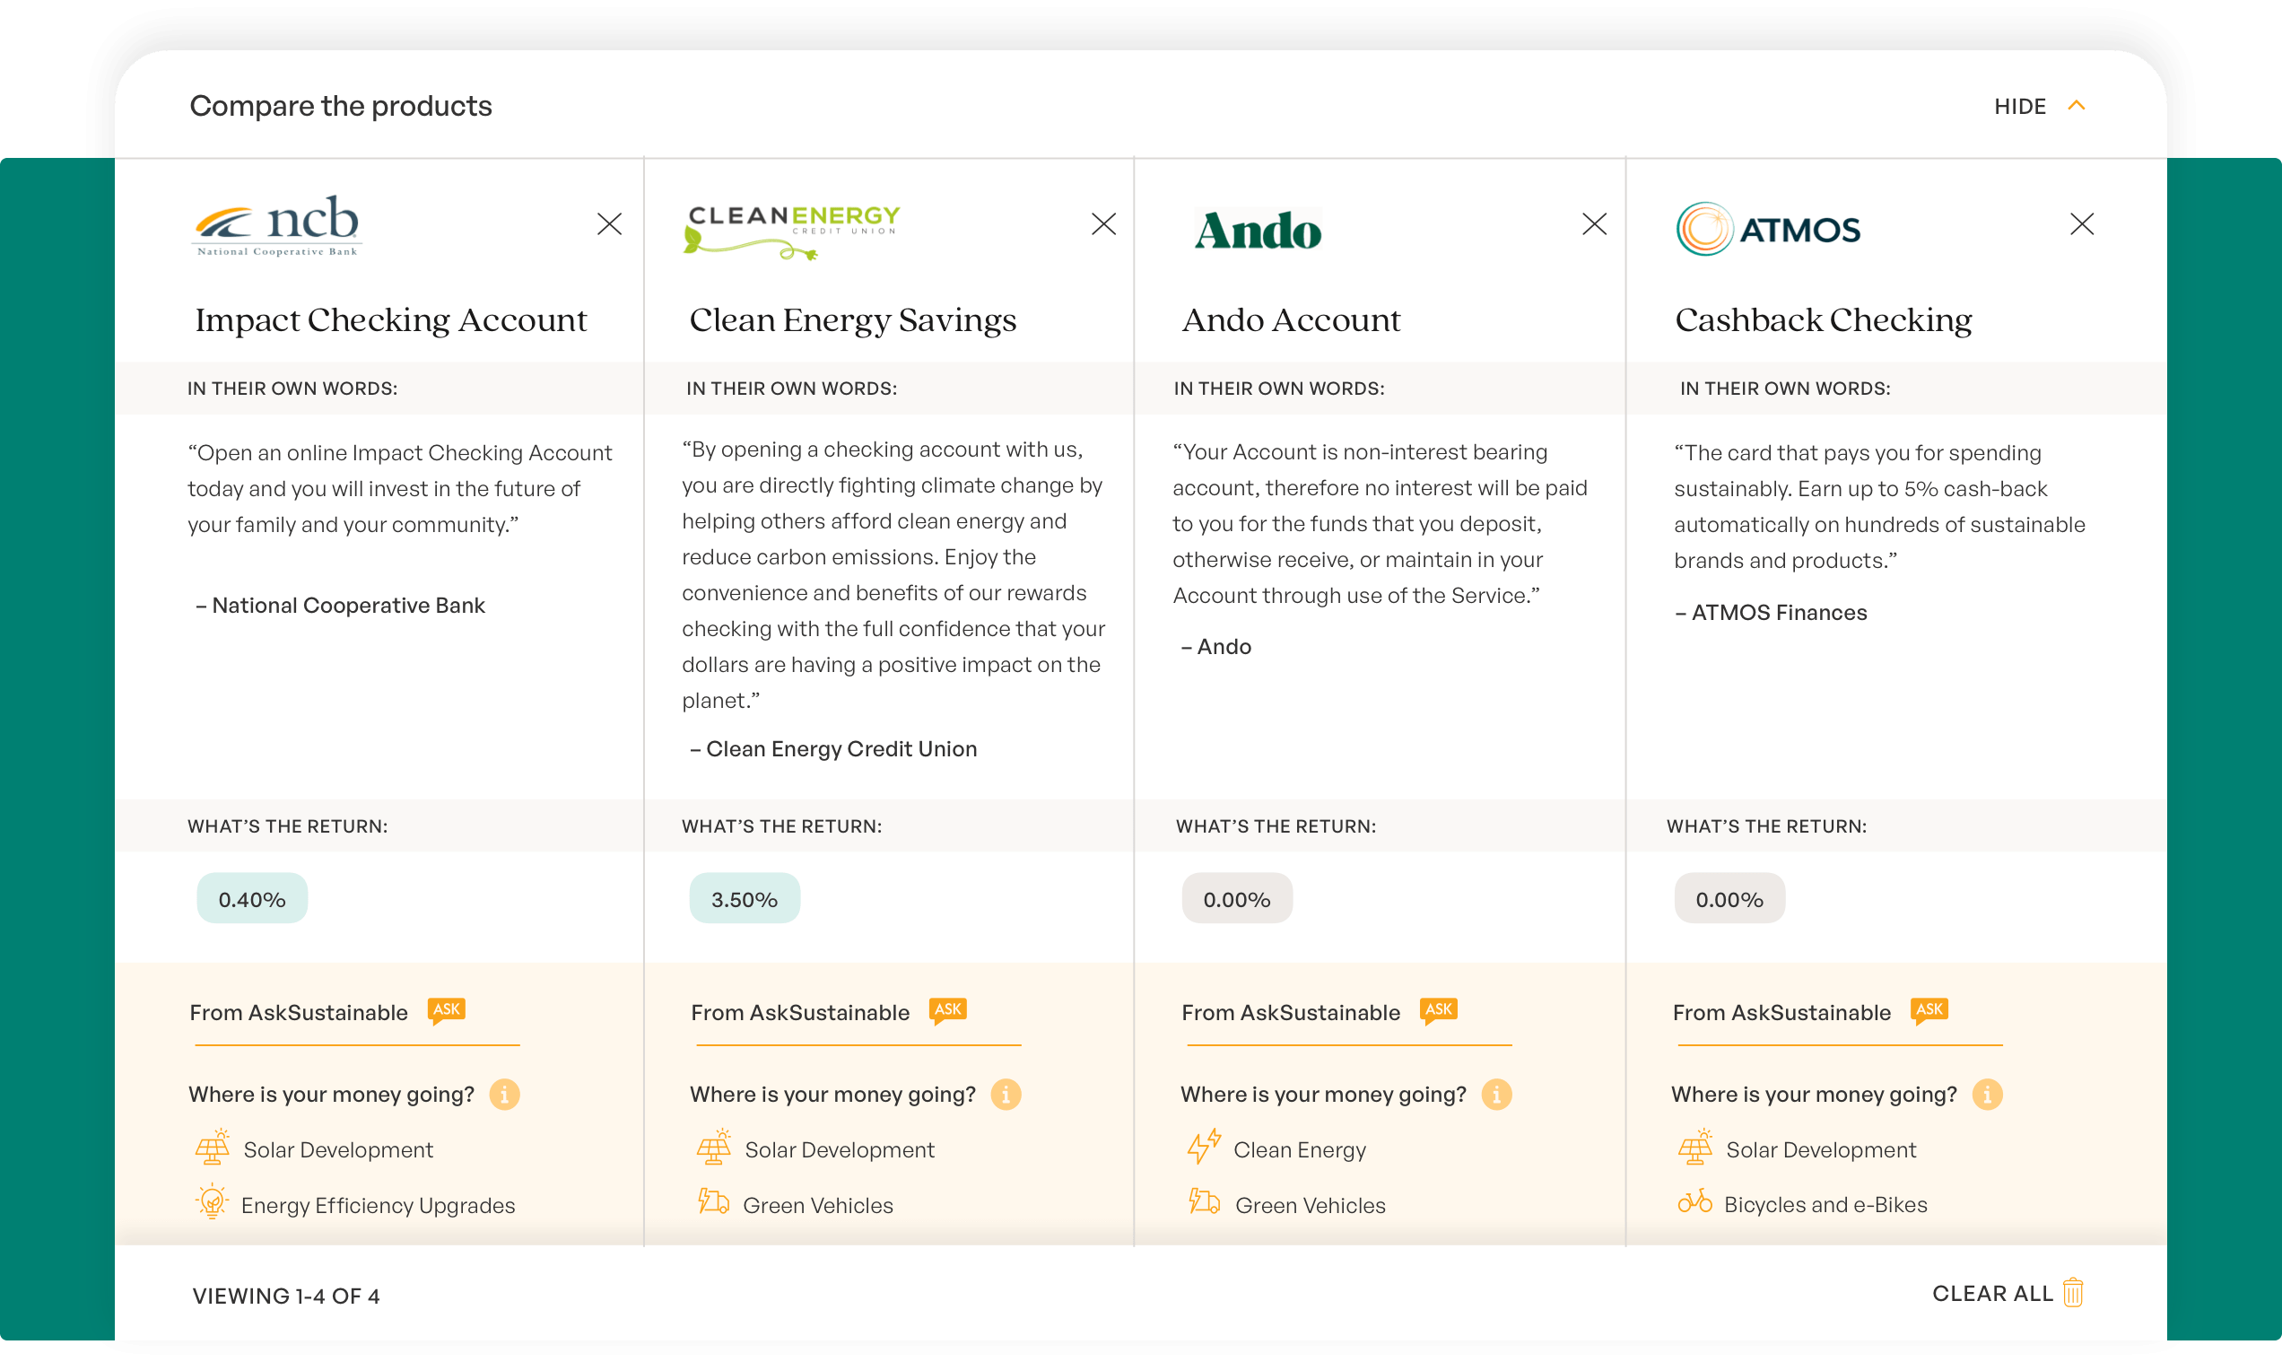This screenshot has width=2282, height=1362.
Task: Open the Clean Energy Credit Union logo
Action: [793, 230]
